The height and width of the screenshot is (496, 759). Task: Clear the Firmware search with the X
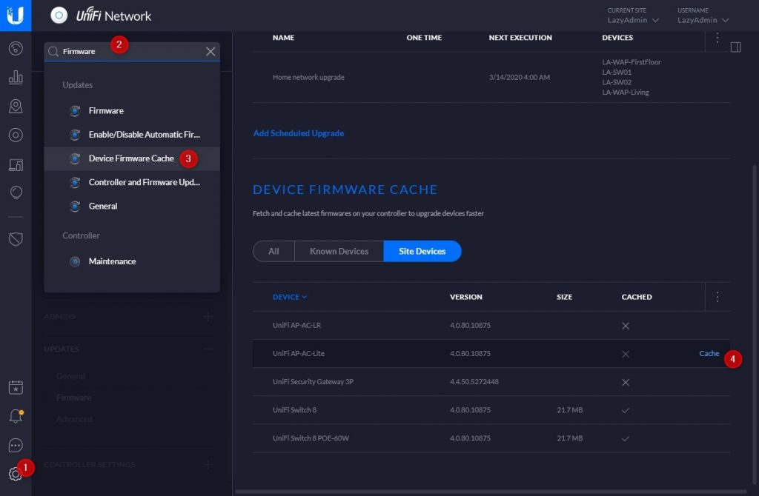coord(211,52)
